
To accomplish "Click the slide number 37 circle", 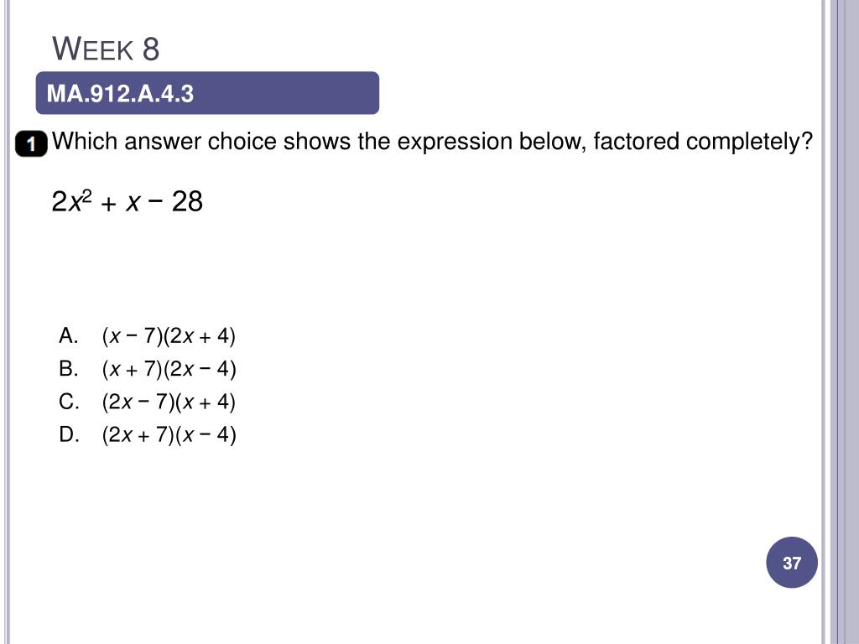I will coord(792,563).
